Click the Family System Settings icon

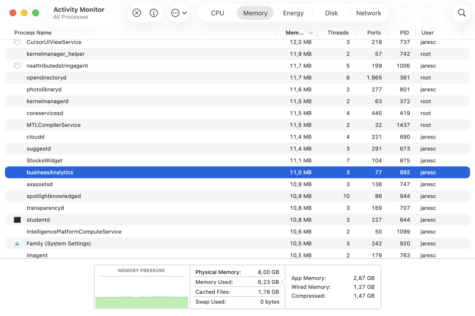pyautogui.click(x=17, y=243)
